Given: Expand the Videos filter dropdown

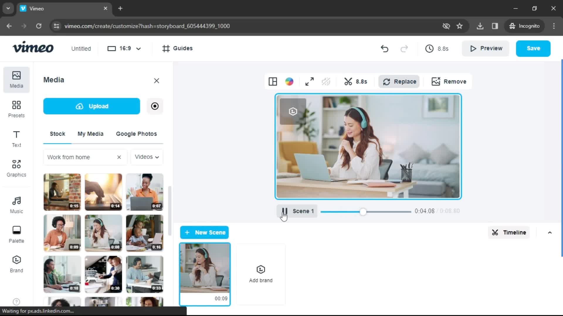Looking at the screenshot, I should click(x=147, y=157).
